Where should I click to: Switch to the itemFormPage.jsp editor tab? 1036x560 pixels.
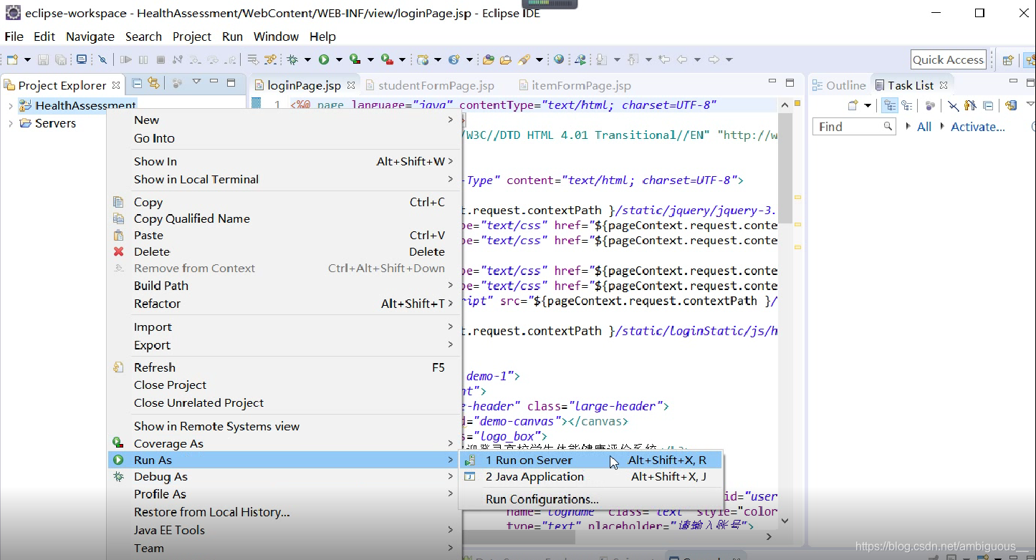575,85
